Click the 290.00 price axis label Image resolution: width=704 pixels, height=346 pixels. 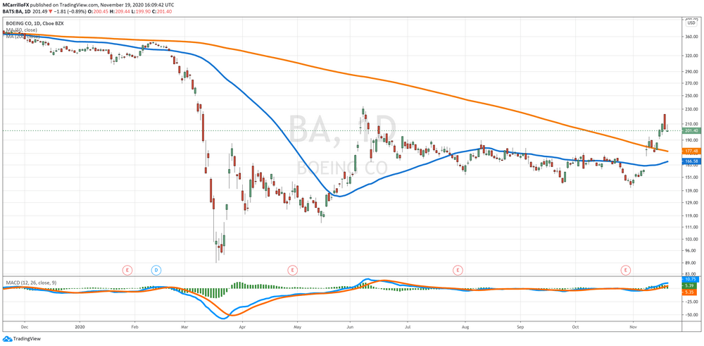691,72
